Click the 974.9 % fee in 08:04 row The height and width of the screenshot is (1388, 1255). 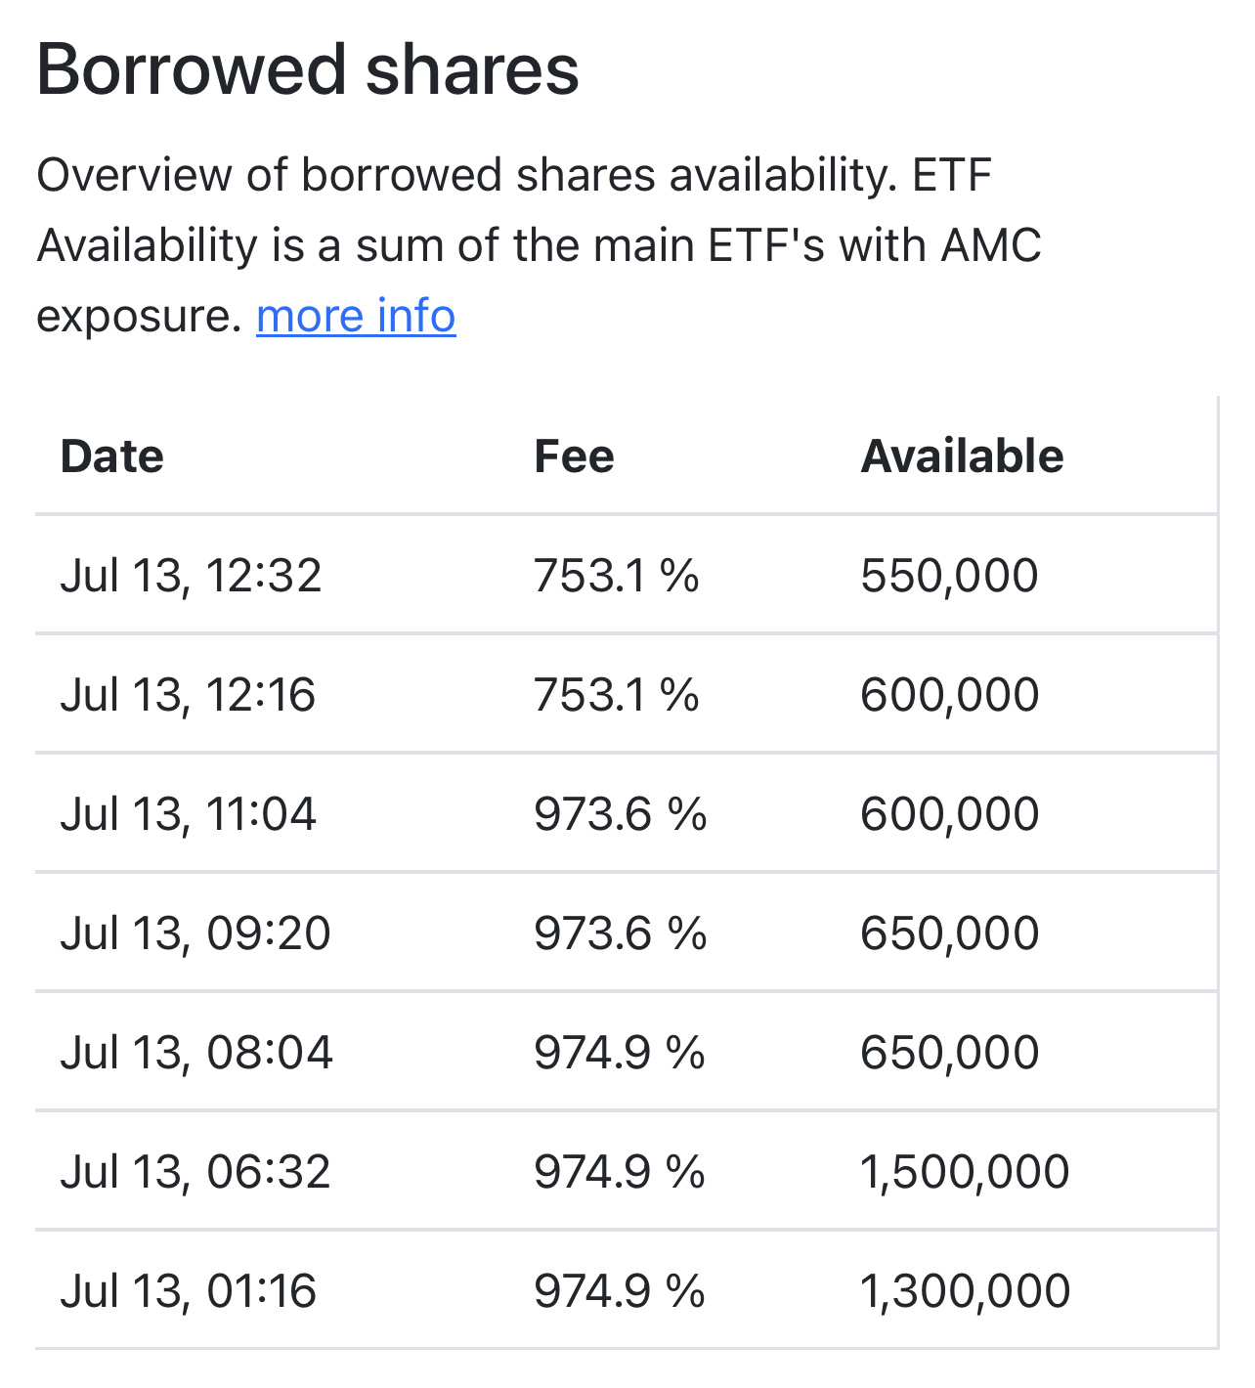(x=619, y=1052)
